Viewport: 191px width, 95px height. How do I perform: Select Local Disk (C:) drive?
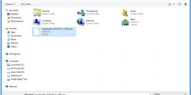[16, 65]
